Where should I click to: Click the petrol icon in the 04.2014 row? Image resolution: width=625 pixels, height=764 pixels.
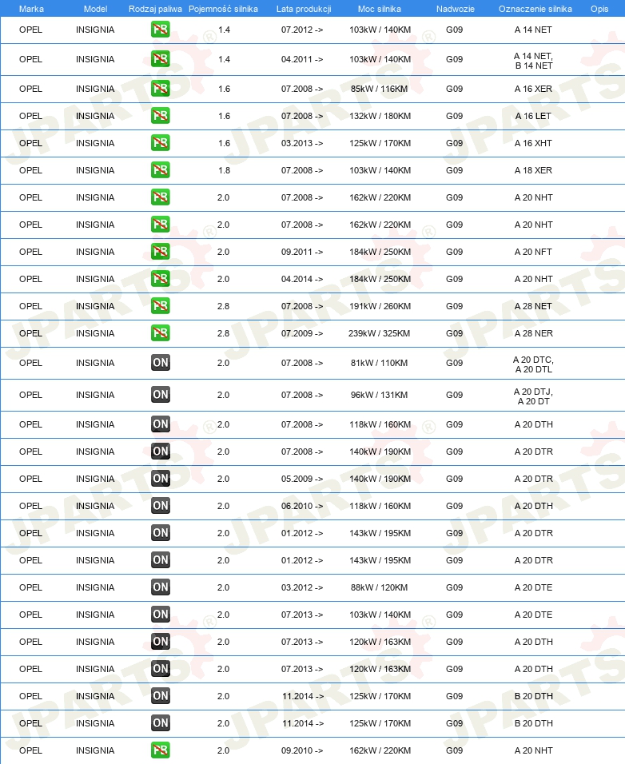161,279
